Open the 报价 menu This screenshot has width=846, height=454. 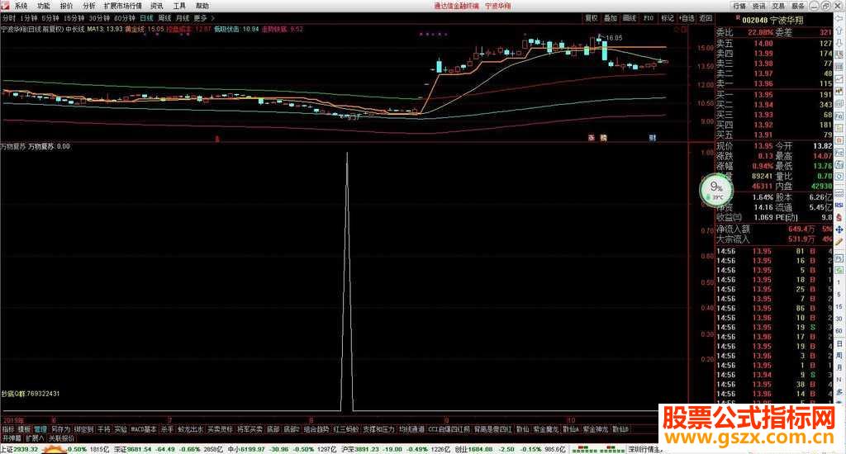[x=66, y=6]
